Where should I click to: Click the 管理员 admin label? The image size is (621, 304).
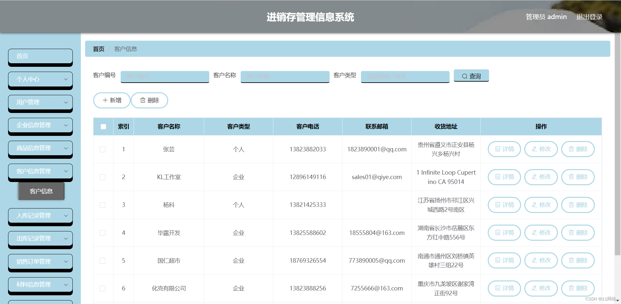point(546,17)
